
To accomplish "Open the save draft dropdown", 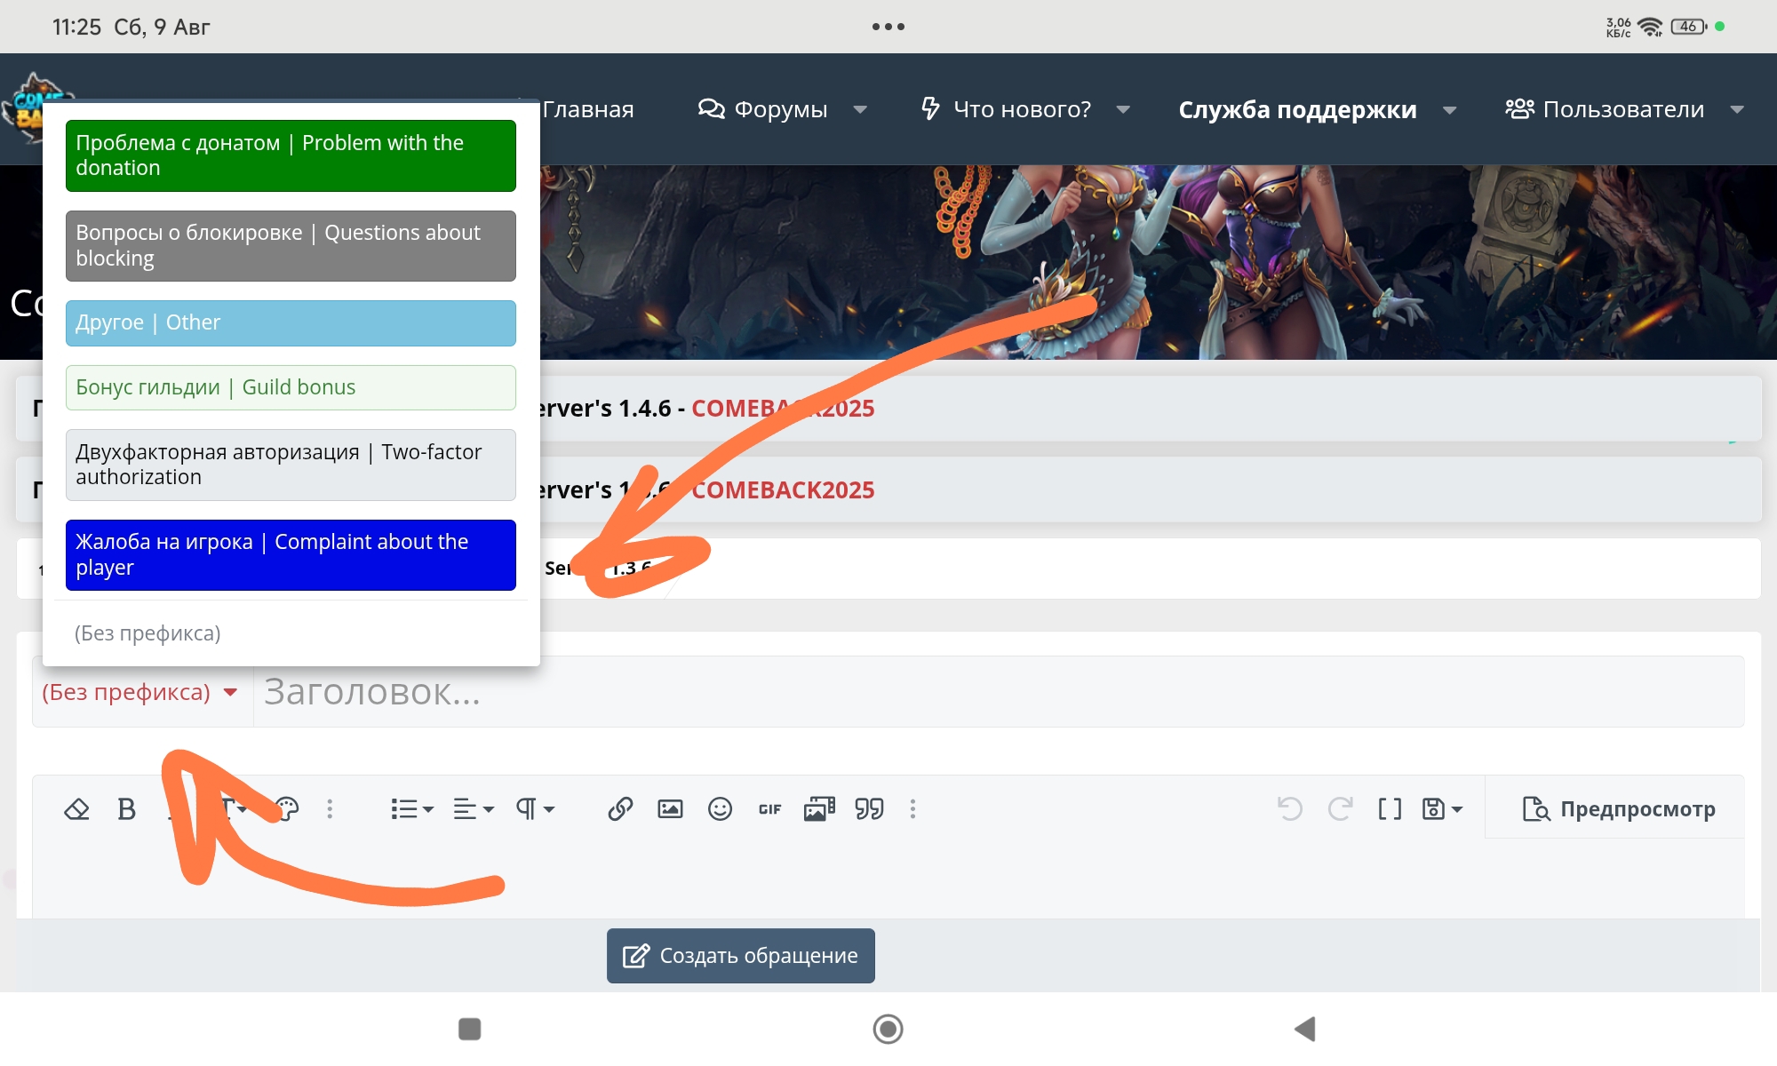I will click(1442, 808).
